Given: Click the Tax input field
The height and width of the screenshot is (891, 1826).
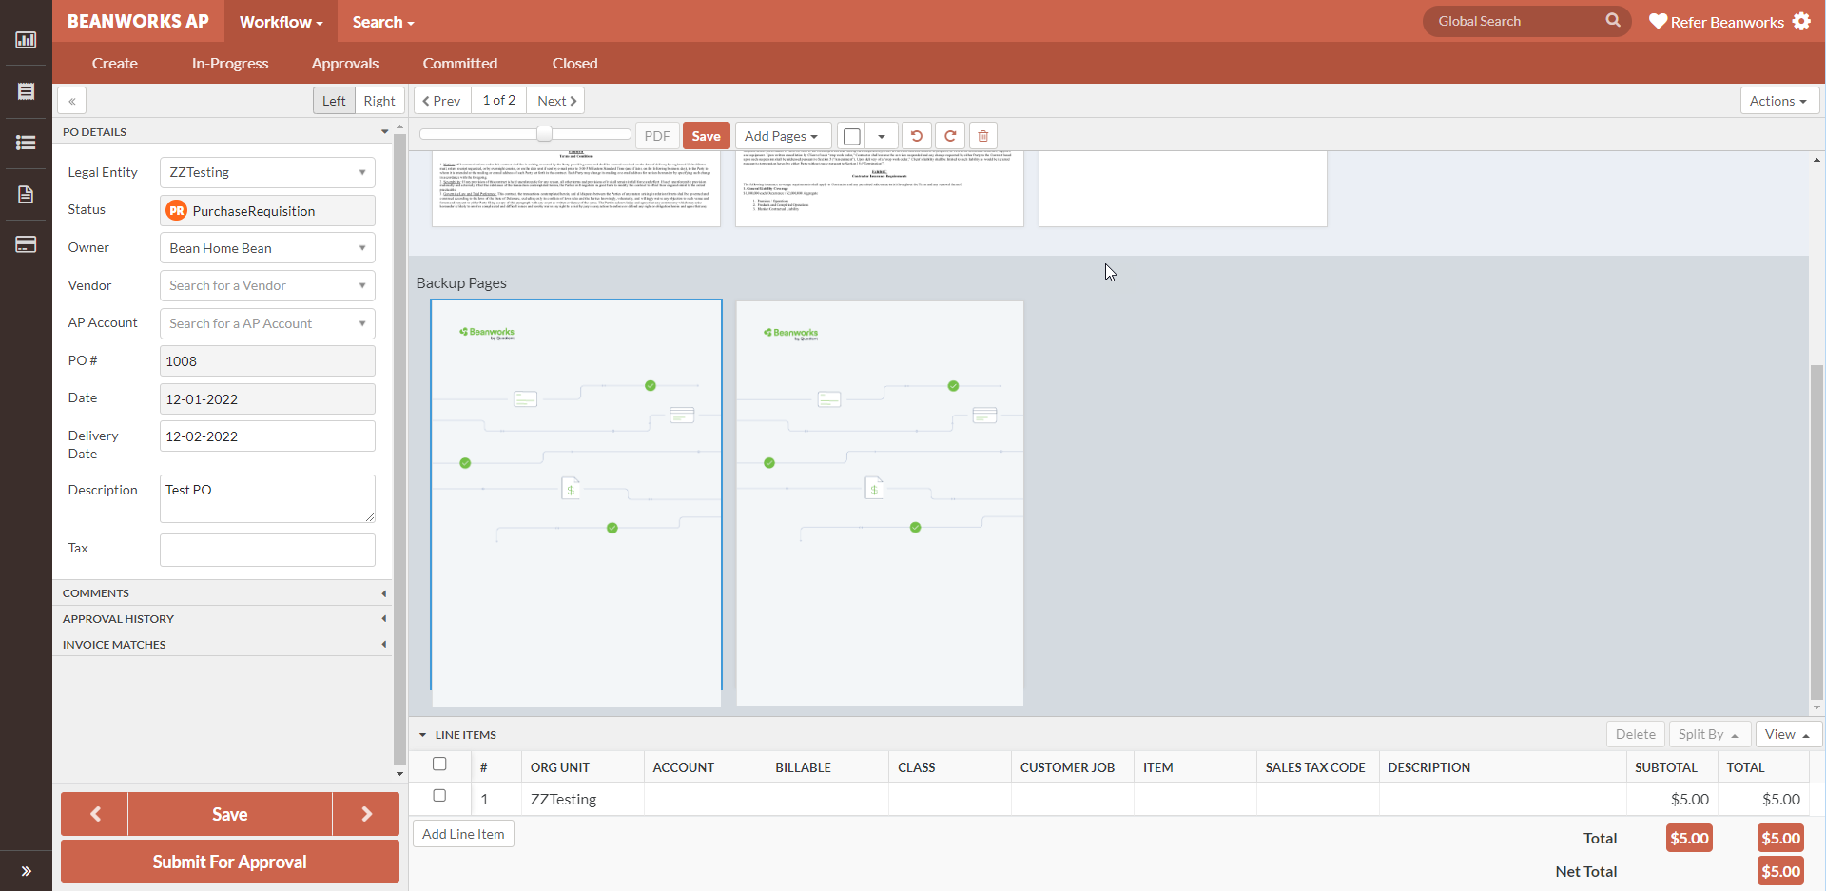Looking at the screenshot, I should pos(267,550).
